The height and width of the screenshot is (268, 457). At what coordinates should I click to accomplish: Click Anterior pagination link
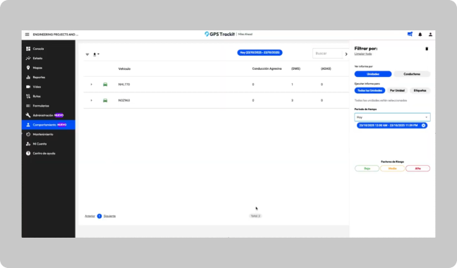(x=90, y=216)
